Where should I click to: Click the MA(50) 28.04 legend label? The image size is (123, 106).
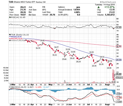[16, 37]
